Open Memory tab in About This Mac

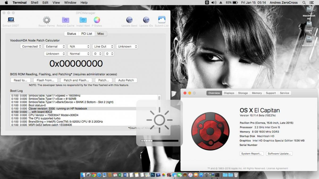click(x=257, y=93)
